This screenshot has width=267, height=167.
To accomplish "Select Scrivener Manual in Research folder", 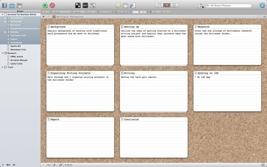I will [19, 60].
